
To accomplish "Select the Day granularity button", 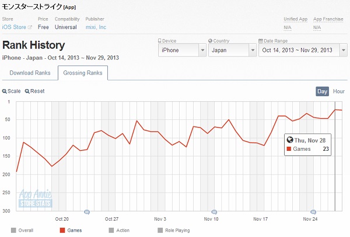I will click(323, 91).
